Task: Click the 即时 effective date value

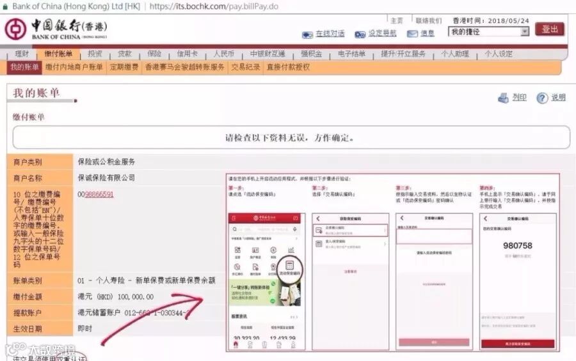Action: (x=85, y=328)
